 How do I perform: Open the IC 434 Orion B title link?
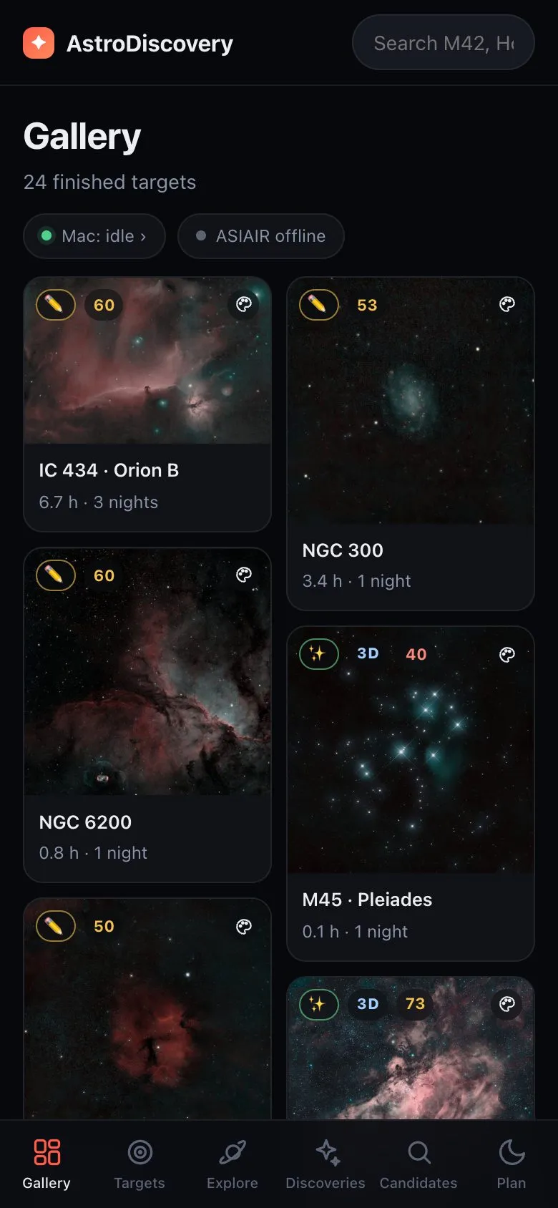pos(109,470)
